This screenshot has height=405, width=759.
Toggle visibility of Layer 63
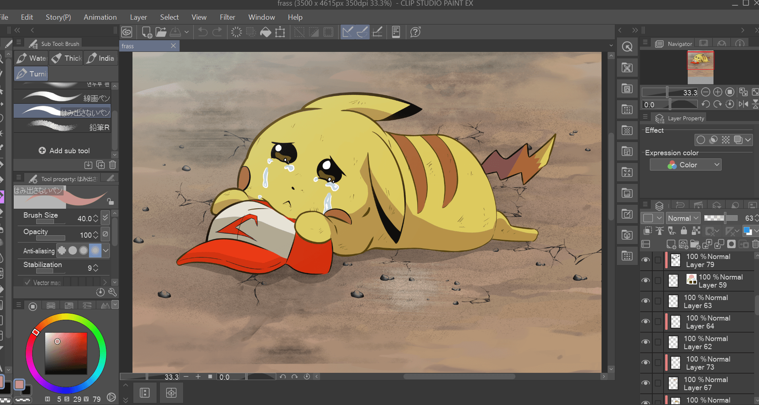pos(646,301)
